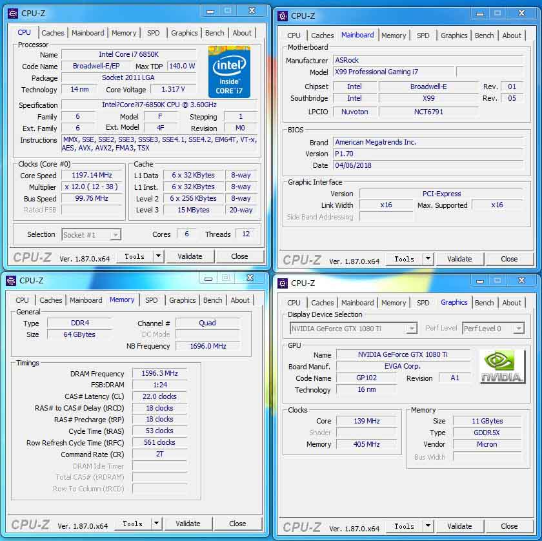Click GPU Board Manuf. value EVGA Corp.

[403, 366]
